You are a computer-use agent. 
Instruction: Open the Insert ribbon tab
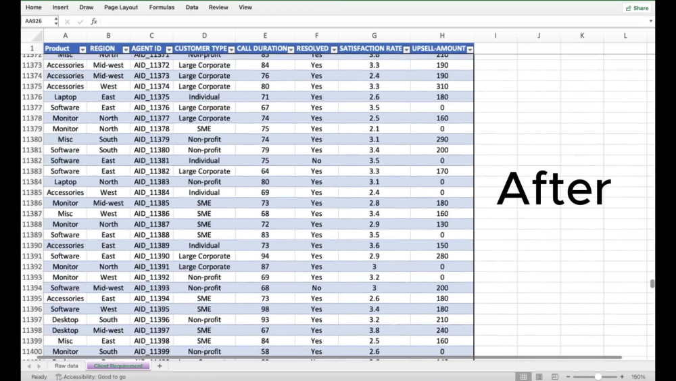click(60, 7)
